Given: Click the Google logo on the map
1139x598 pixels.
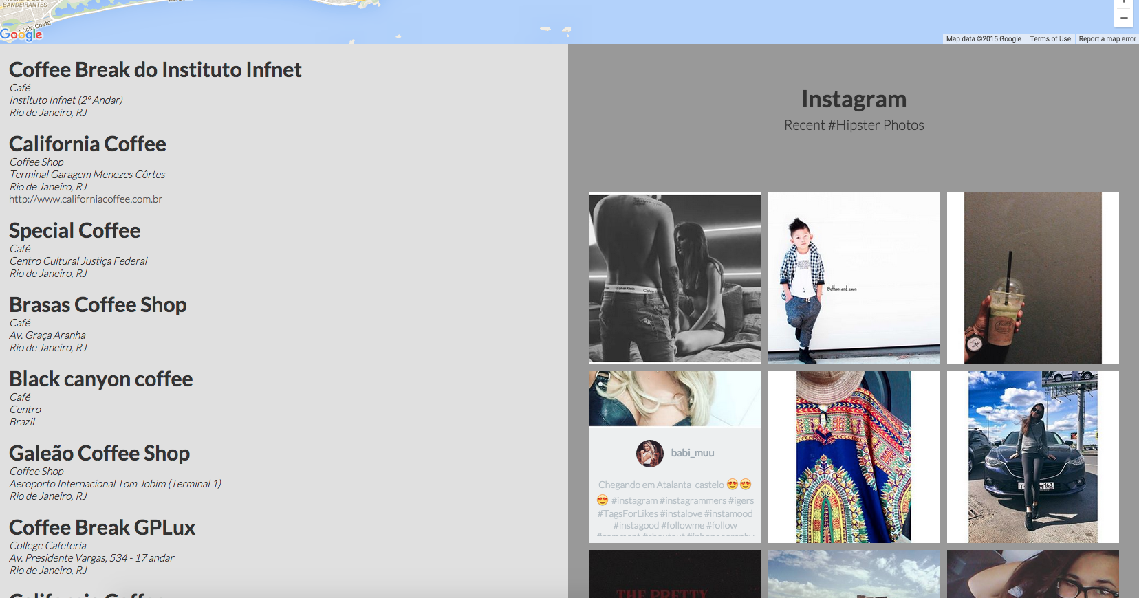Looking at the screenshot, I should [x=21, y=34].
